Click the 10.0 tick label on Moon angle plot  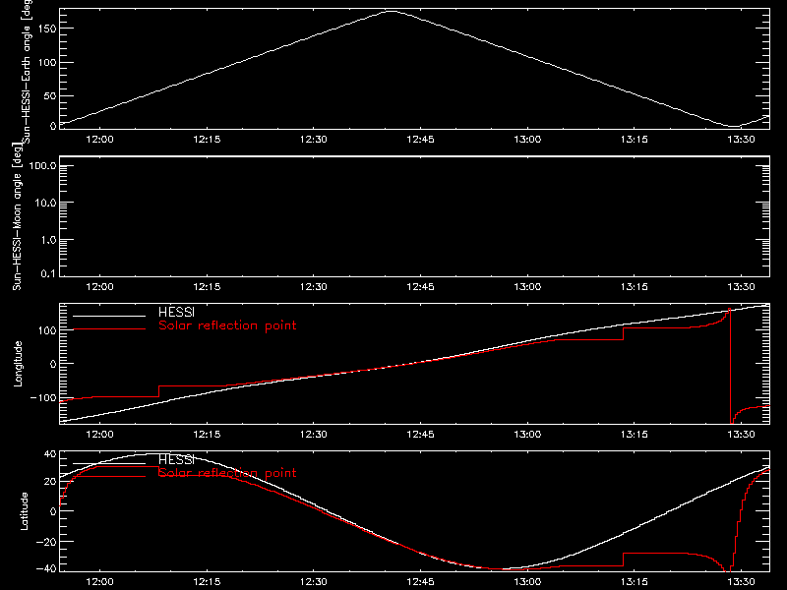(x=45, y=204)
